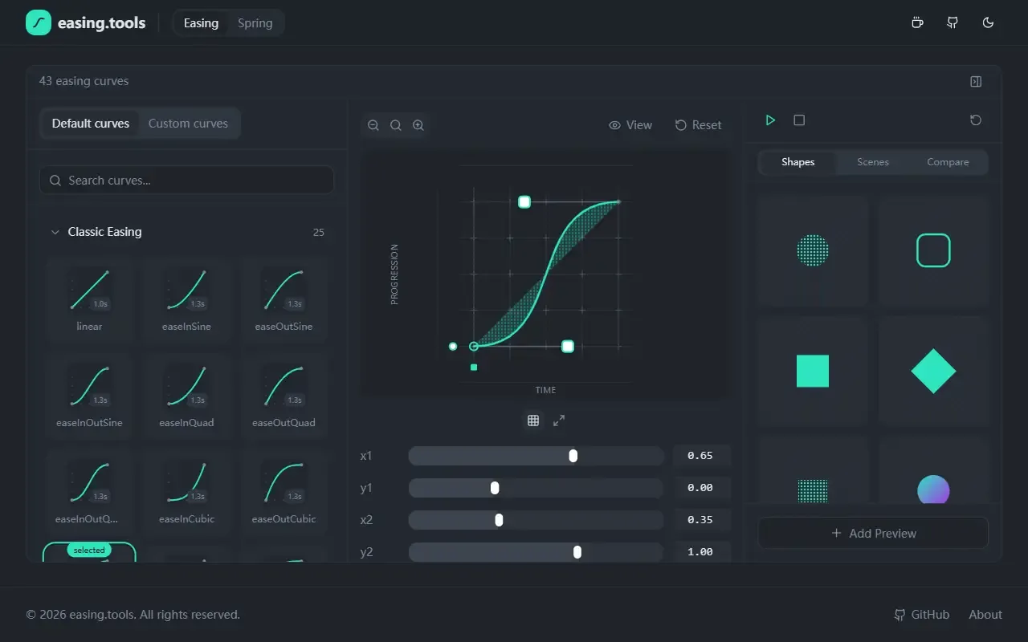Select the easeOutSine curve
The height and width of the screenshot is (642, 1028).
(x=284, y=300)
